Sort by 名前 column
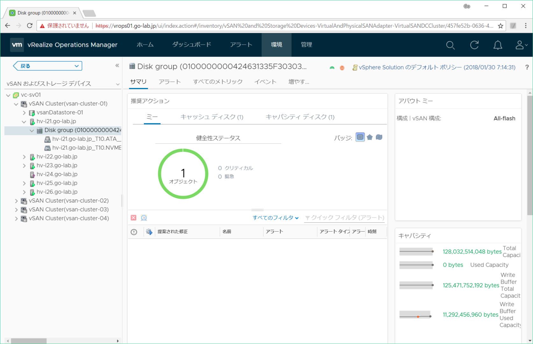 tap(227, 232)
